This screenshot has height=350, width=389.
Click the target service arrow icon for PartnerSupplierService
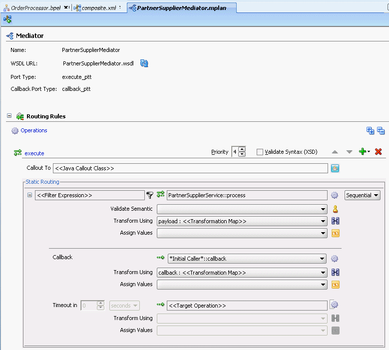coord(161,194)
